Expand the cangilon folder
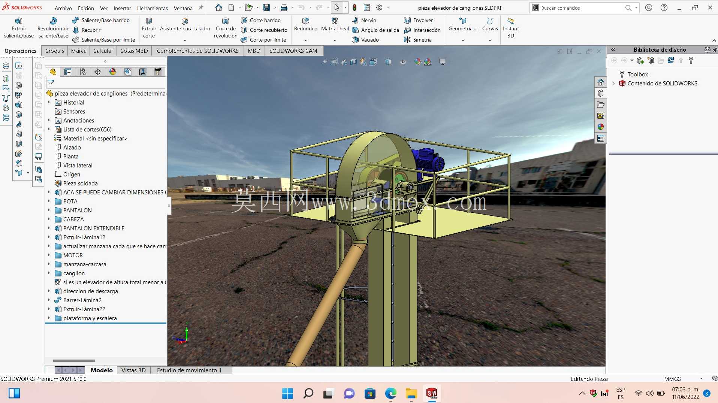Viewport: 718px width, 403px height. (x=49, y=273)
